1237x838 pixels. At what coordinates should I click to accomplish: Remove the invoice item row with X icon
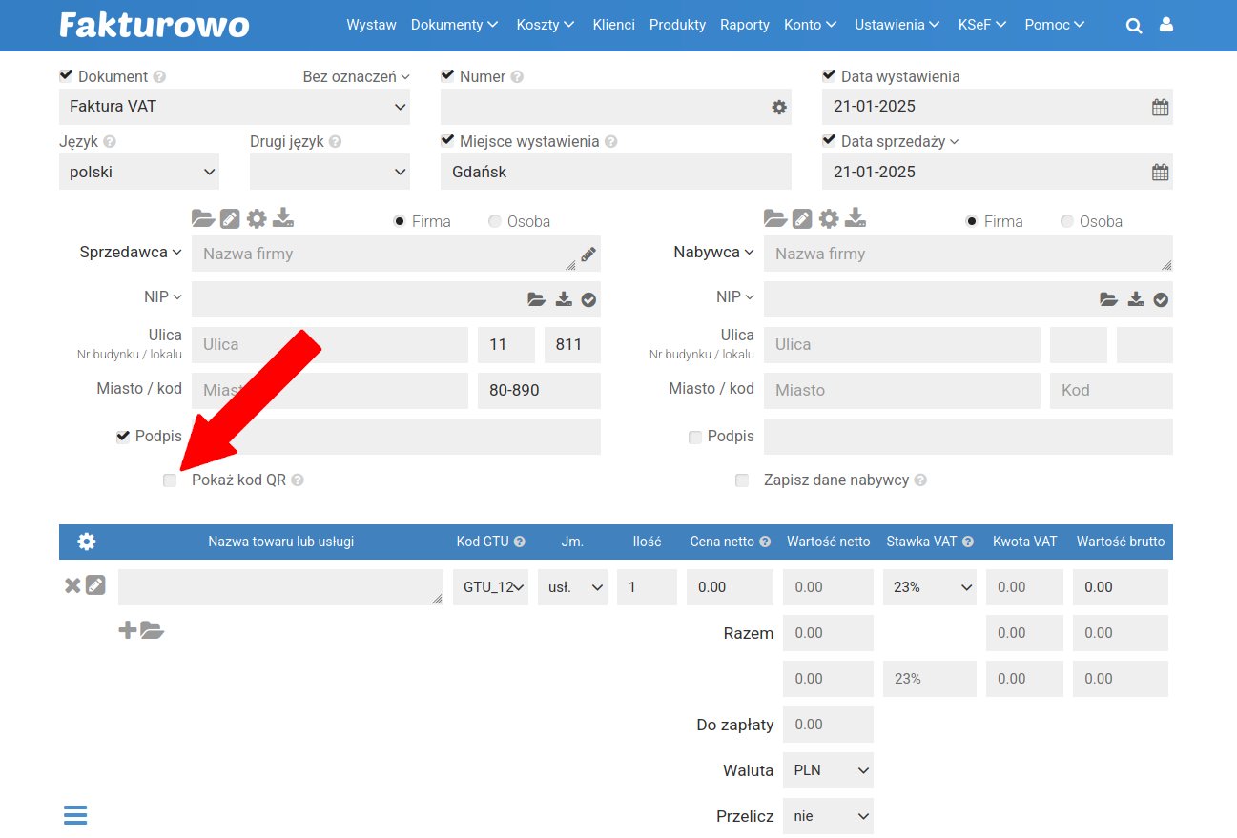[72, 585]
